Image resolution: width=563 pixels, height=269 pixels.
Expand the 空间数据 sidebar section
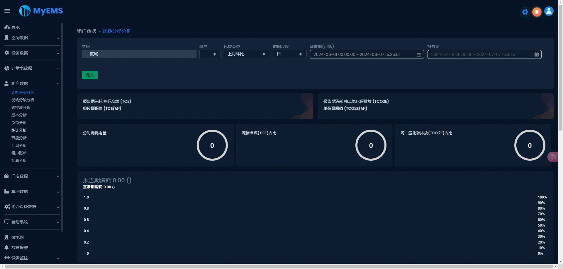(32, 38)
